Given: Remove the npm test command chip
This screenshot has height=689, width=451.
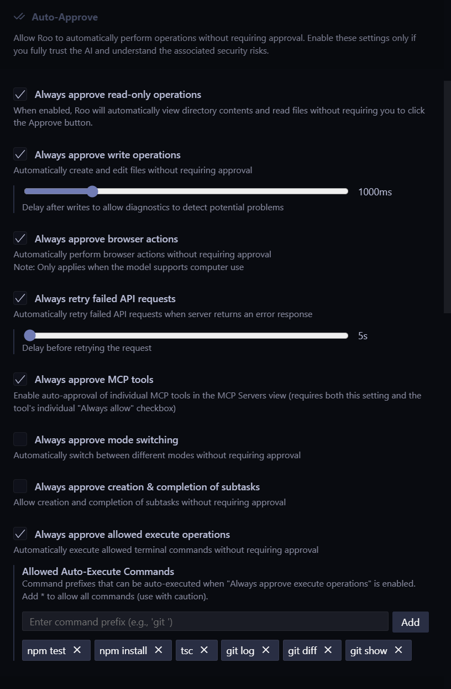Looking at the screenshot, I should 77,650.
